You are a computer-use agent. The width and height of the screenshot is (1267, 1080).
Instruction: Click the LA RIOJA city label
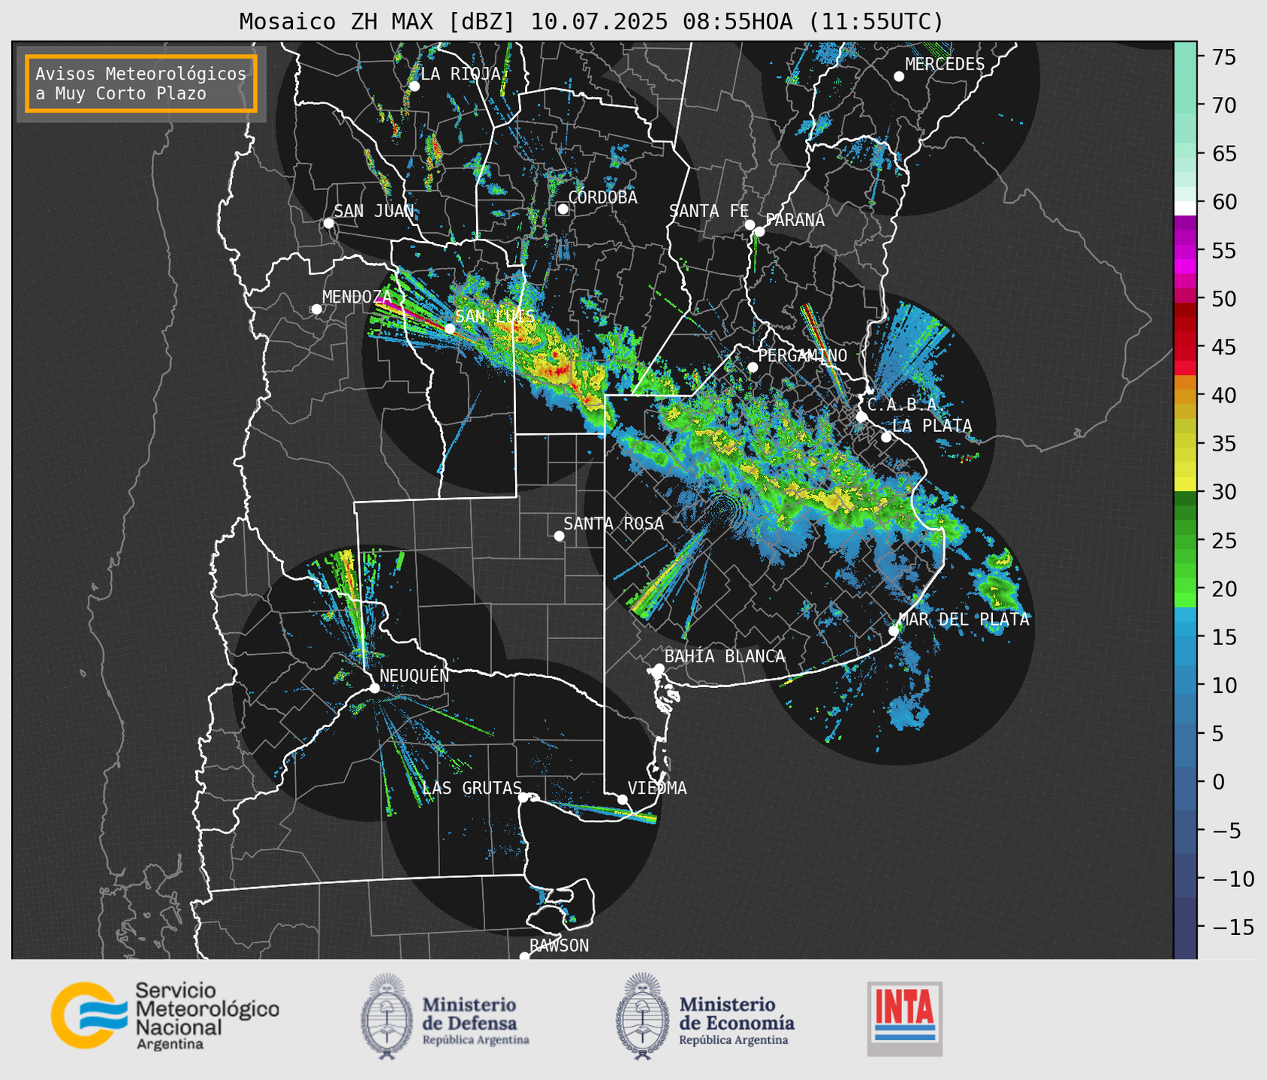tap(460, 74)
